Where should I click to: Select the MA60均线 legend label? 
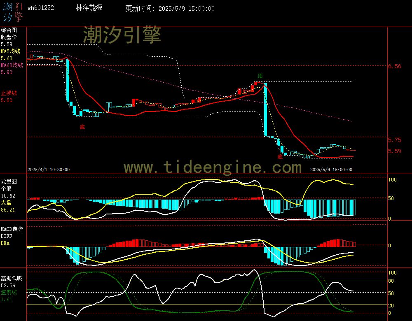pyautogui.click(x=12, y=65)
